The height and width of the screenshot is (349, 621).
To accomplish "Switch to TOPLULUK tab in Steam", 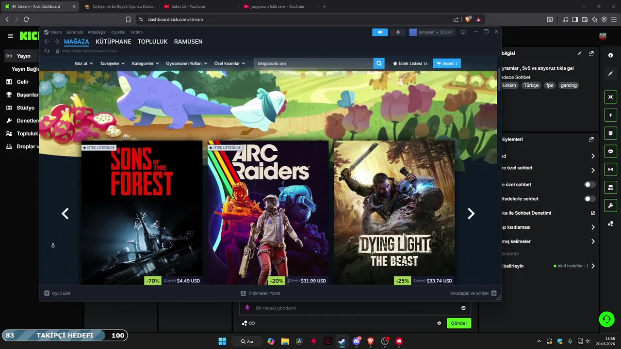I will pos(152,42).
